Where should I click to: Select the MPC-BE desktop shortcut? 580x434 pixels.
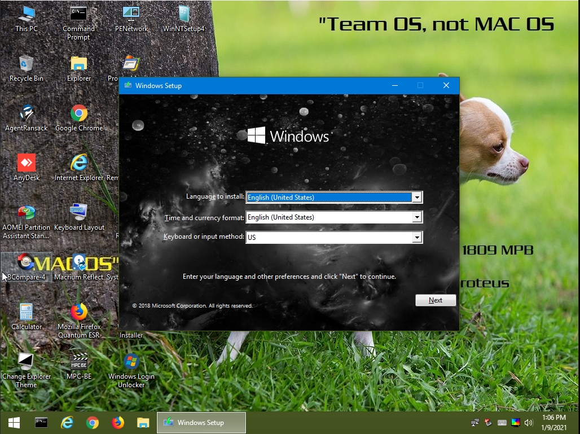79,367
